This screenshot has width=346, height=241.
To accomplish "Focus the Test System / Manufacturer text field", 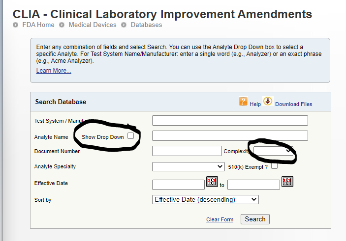I will click(230, 121).
